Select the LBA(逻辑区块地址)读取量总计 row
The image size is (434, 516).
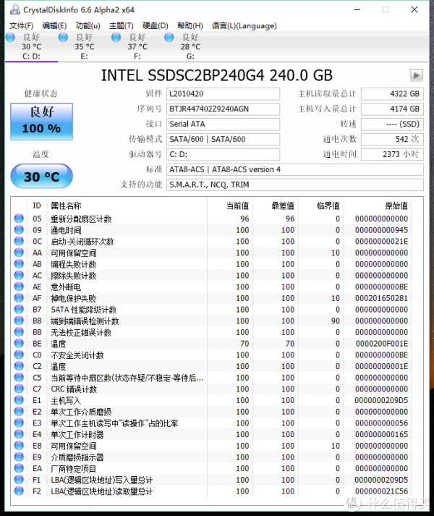point(212,491)
